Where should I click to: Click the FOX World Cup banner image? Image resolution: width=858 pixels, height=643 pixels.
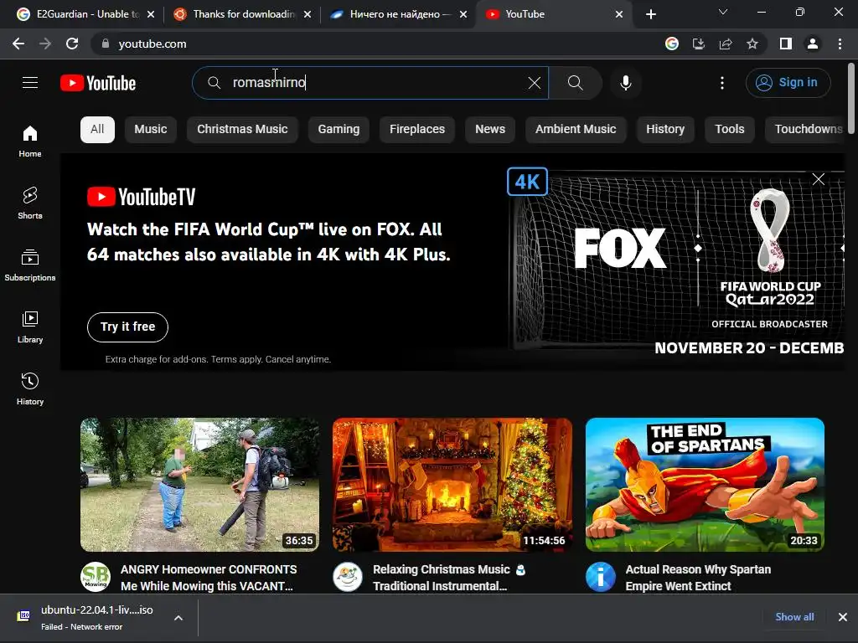click(676, 261)
